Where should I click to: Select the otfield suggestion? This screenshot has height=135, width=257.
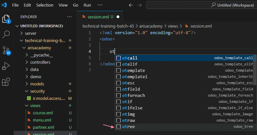pyautogui.click(x=185, y=89)
